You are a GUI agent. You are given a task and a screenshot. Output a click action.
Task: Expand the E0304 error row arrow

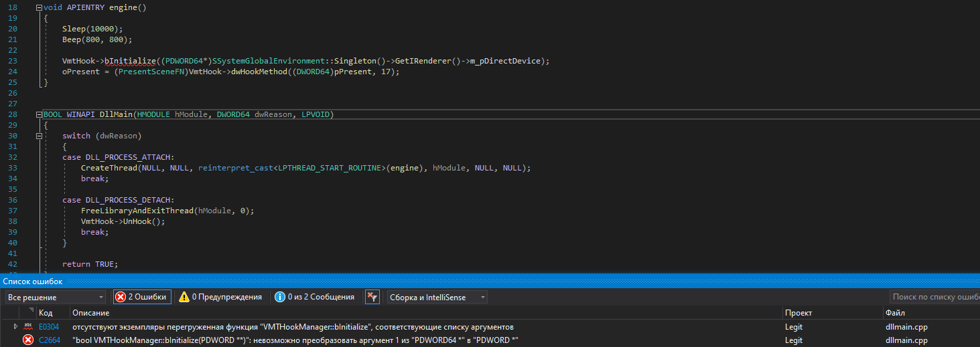click(x=16, y=326)
